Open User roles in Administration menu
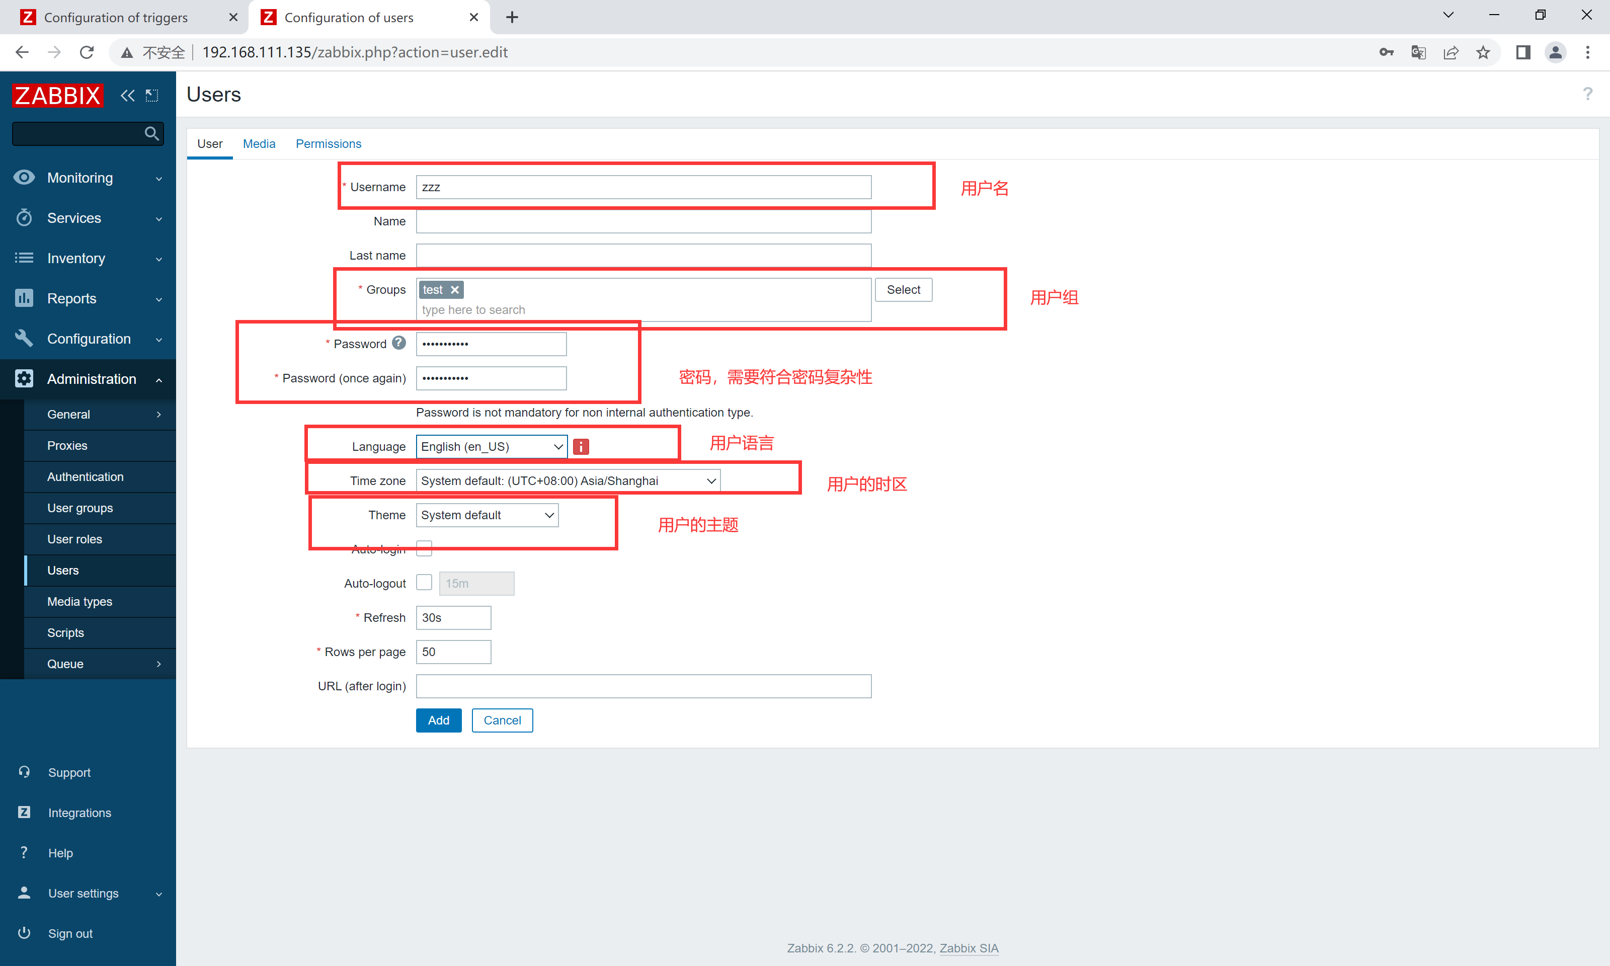 [100, 540]
